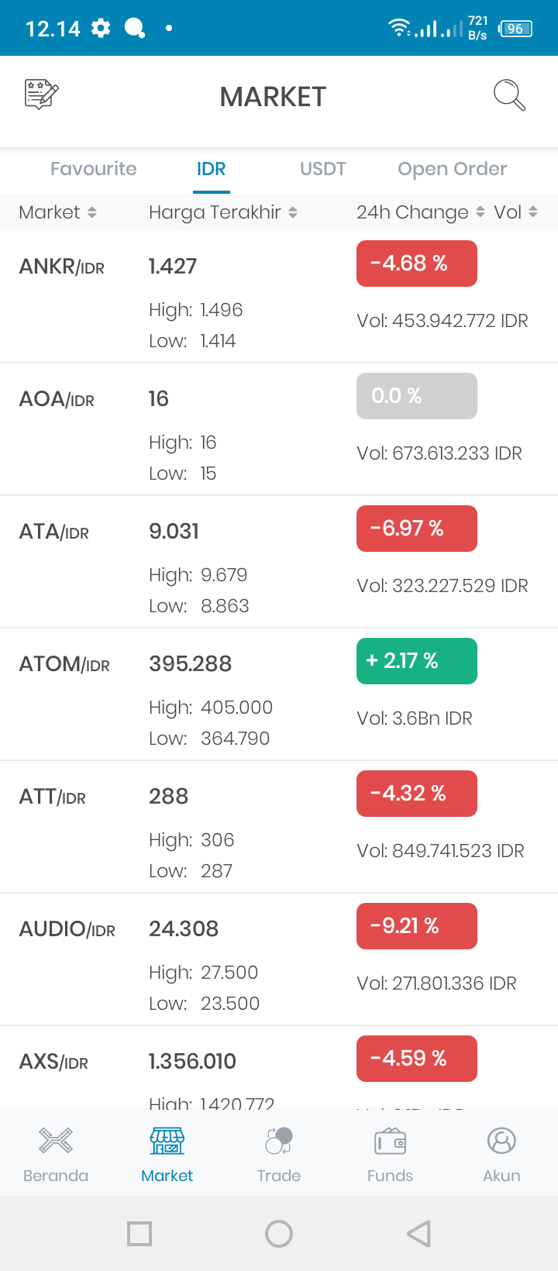The image size is (558, 1271).
Task: Tap the grey 0.0 % AOA badge
Action: tap(417, 396)
